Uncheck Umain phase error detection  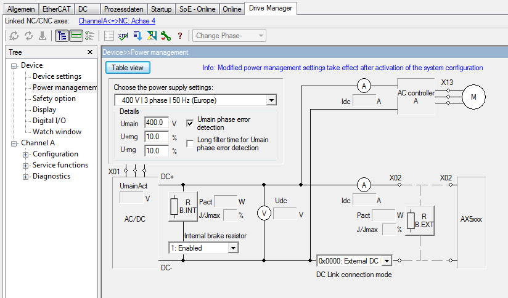tap(190, 123)
